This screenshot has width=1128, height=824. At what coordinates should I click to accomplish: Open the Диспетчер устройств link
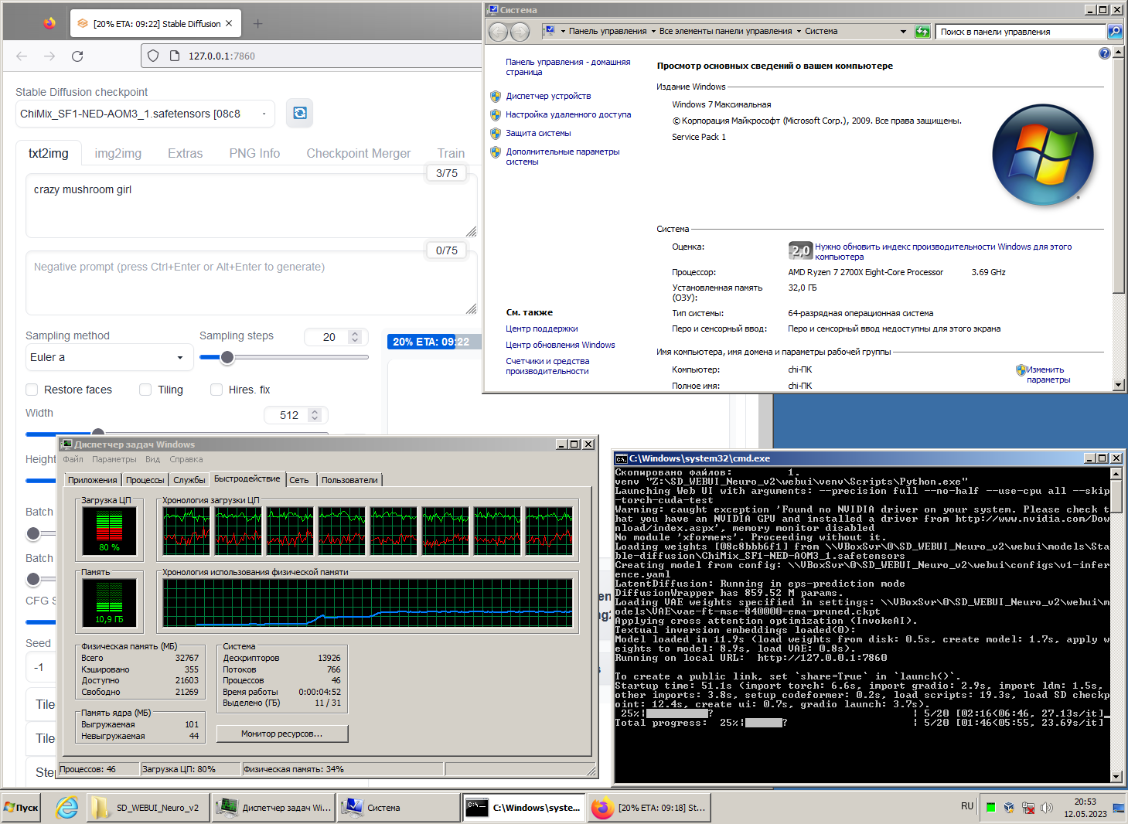pos(548,96)
